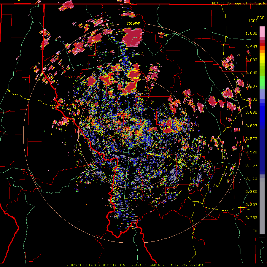Screen dimensions: 267x267
Task: Select the 0.893 color scale value
Action: [x=251, y=60]
